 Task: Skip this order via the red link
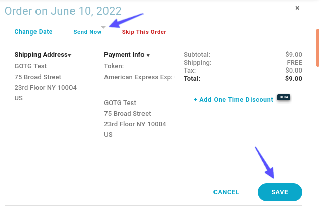(x=144, y=32)
